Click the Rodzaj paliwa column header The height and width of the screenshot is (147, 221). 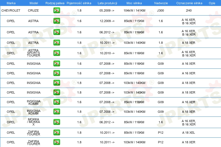[x=55, y=3]
